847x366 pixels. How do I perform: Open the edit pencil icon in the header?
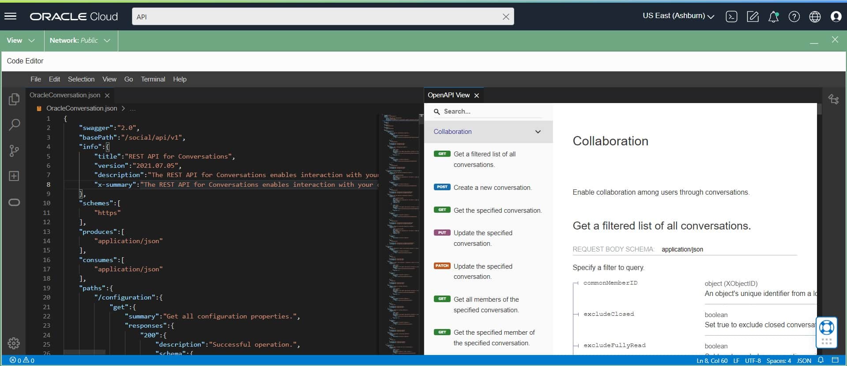(753, 17)
